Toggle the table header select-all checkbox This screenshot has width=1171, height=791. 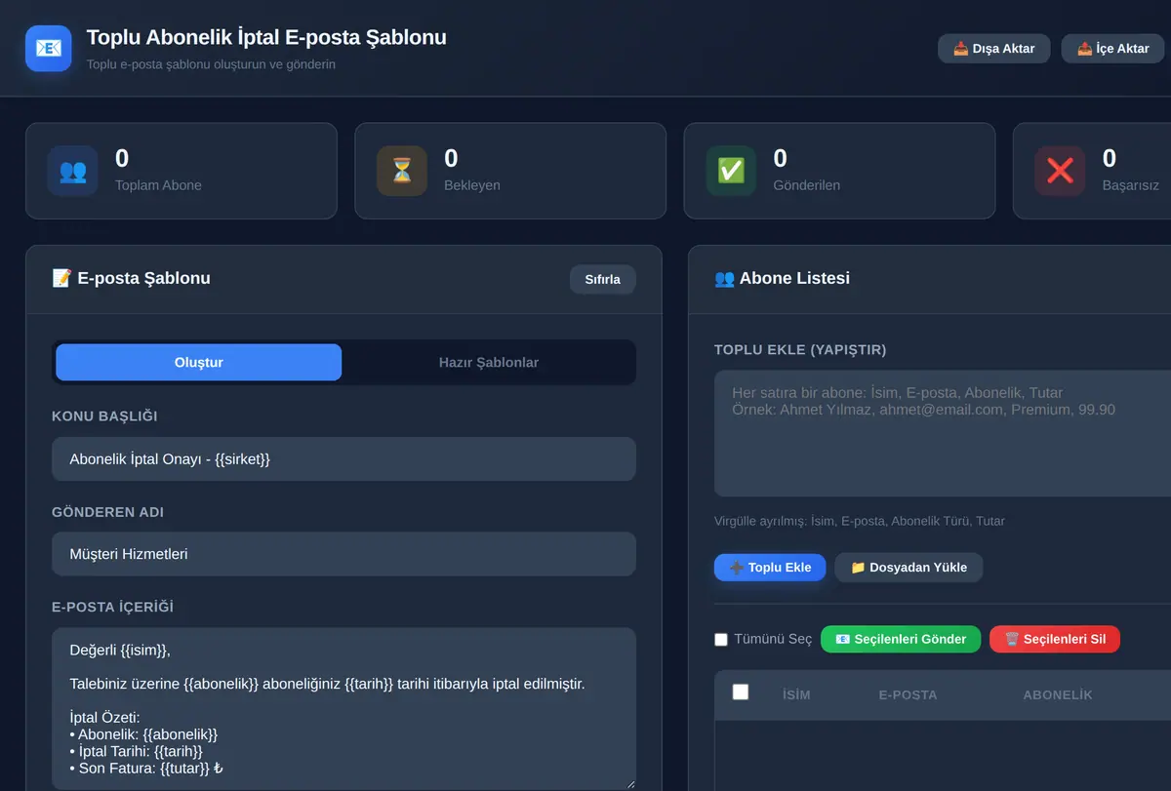(741, 692)
